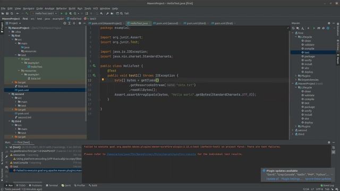The image size is (340, 191).
Task: Click the Collapse All icon in Project panel
Action: pos(74,23)
